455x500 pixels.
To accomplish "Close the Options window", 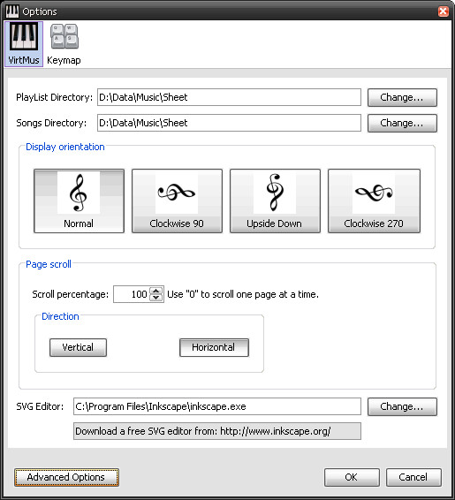I will pos(444,11).
